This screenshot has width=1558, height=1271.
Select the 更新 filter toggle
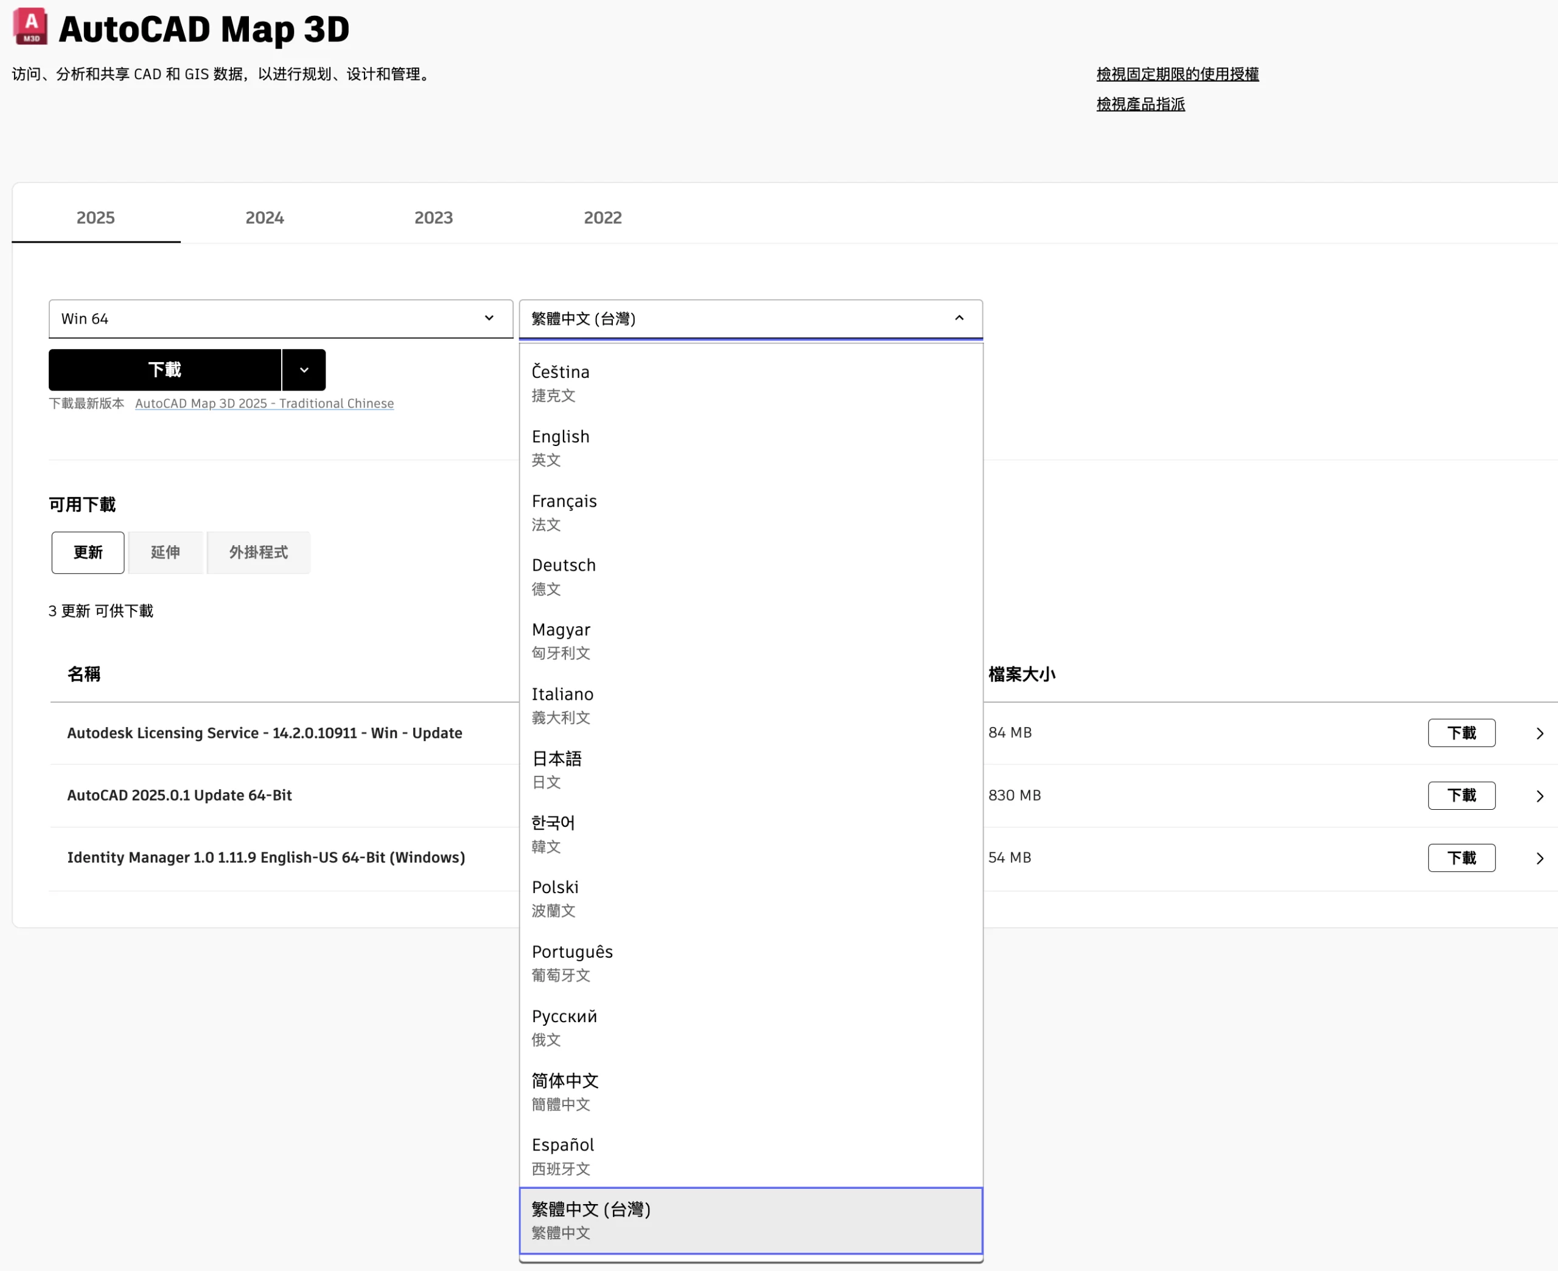point(88,552)
